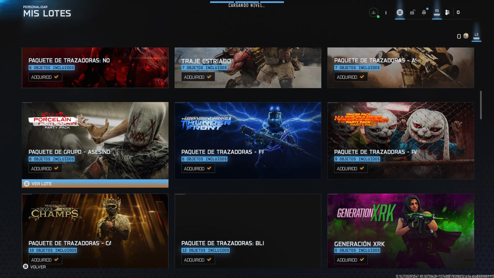The width and height of the screenshot is (494, 278).
Task: Open the Traje Estriado bundle card
Action: tap(248, 68)
